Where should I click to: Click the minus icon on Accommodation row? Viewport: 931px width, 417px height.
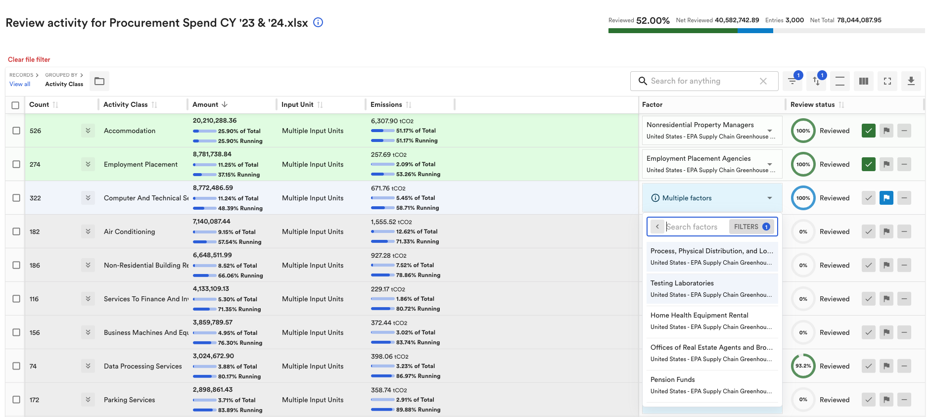(x=904, y=131)
